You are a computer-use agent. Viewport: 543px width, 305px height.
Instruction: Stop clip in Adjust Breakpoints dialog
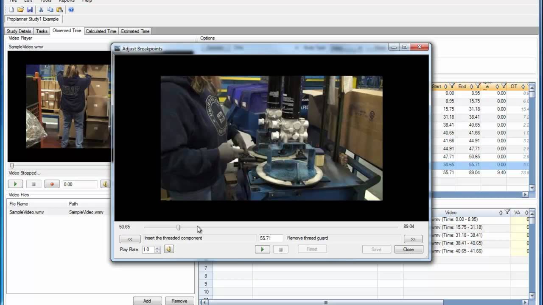(280, 250)
